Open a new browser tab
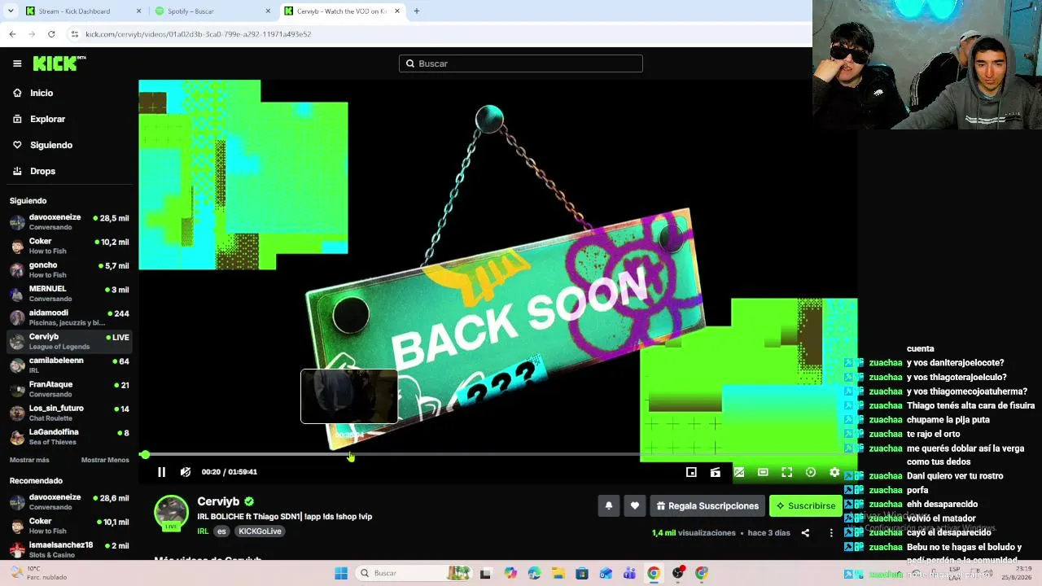 click(417, 11)
